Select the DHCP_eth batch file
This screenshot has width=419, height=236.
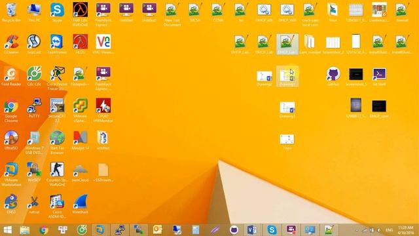click(264, 12)
